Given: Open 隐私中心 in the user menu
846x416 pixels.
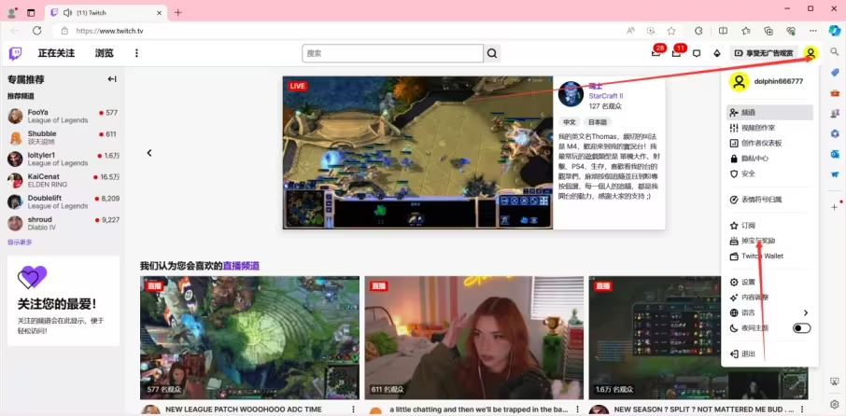Looking at the screenshot, I should tap(769, 159).
